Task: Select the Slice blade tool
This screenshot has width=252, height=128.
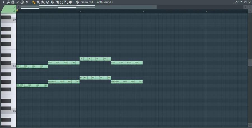Action: click(x=57, y=2)
